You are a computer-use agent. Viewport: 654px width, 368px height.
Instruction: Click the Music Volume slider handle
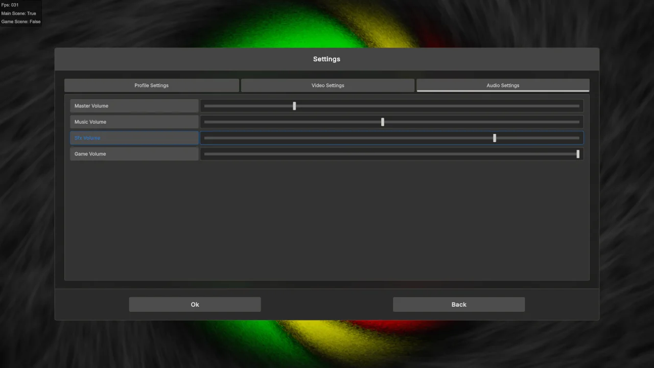tap(383, 122)
